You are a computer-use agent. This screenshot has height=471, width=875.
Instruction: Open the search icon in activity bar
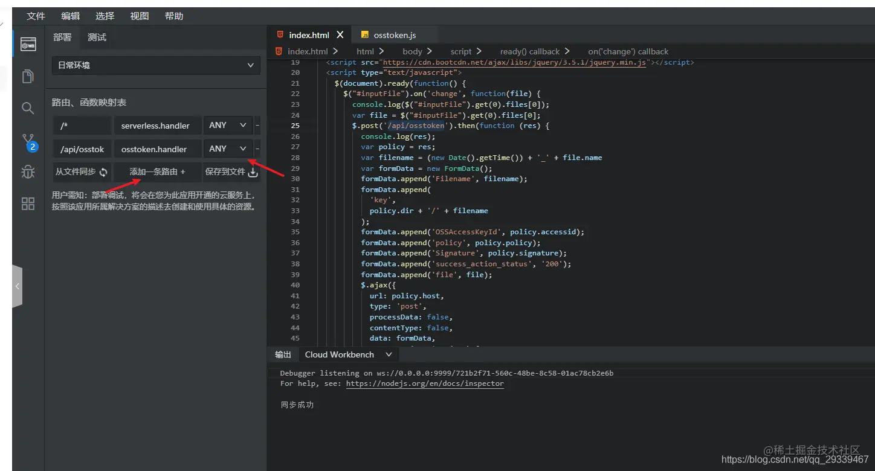pyautogui.click(x=28, y=108)
